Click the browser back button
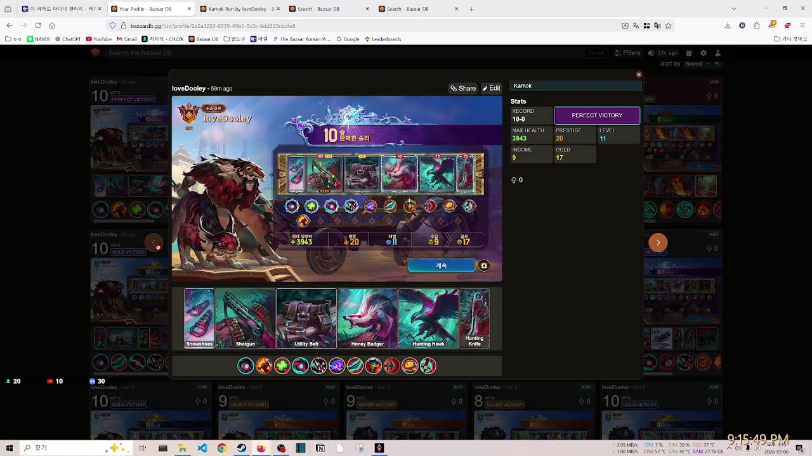 [x=10, y=25]
